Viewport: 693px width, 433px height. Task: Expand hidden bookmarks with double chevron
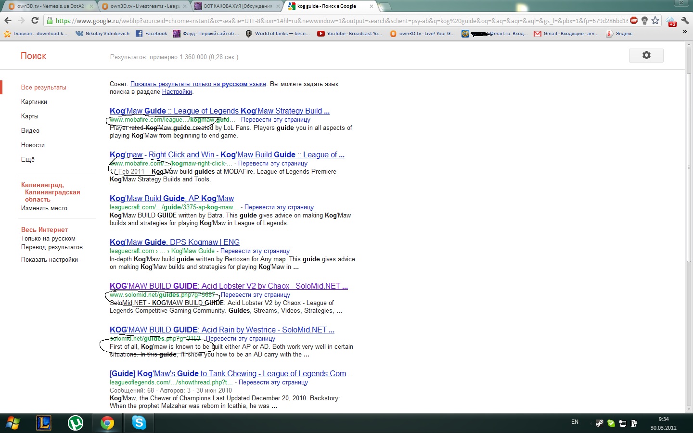[685, 32]
